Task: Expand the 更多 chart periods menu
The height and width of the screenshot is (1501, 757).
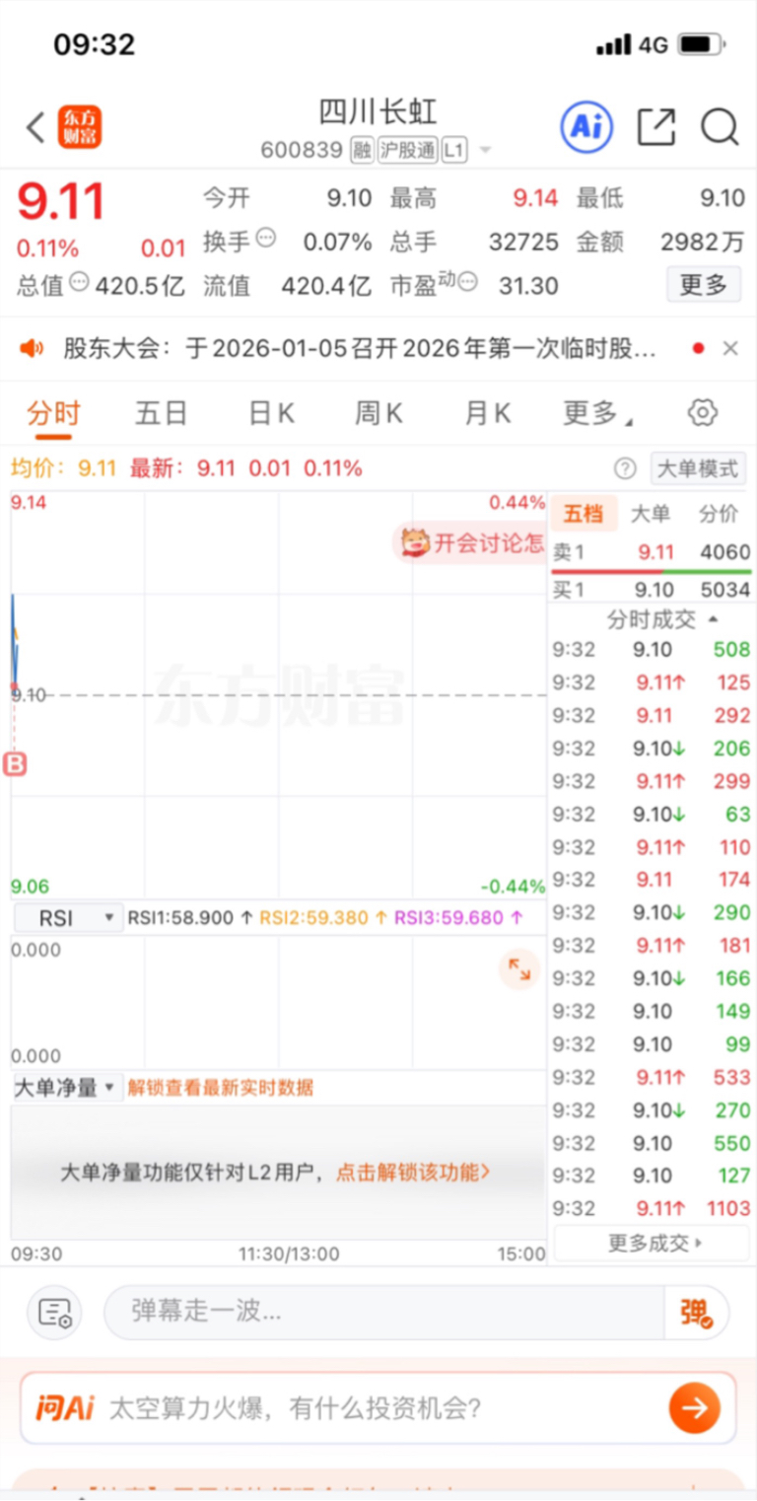Action: tap(597, 413)
